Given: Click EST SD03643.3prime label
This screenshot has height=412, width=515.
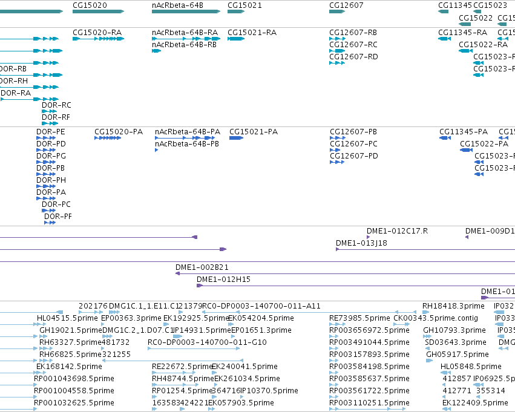Looking at the screenshot, I should coord(456,343).
